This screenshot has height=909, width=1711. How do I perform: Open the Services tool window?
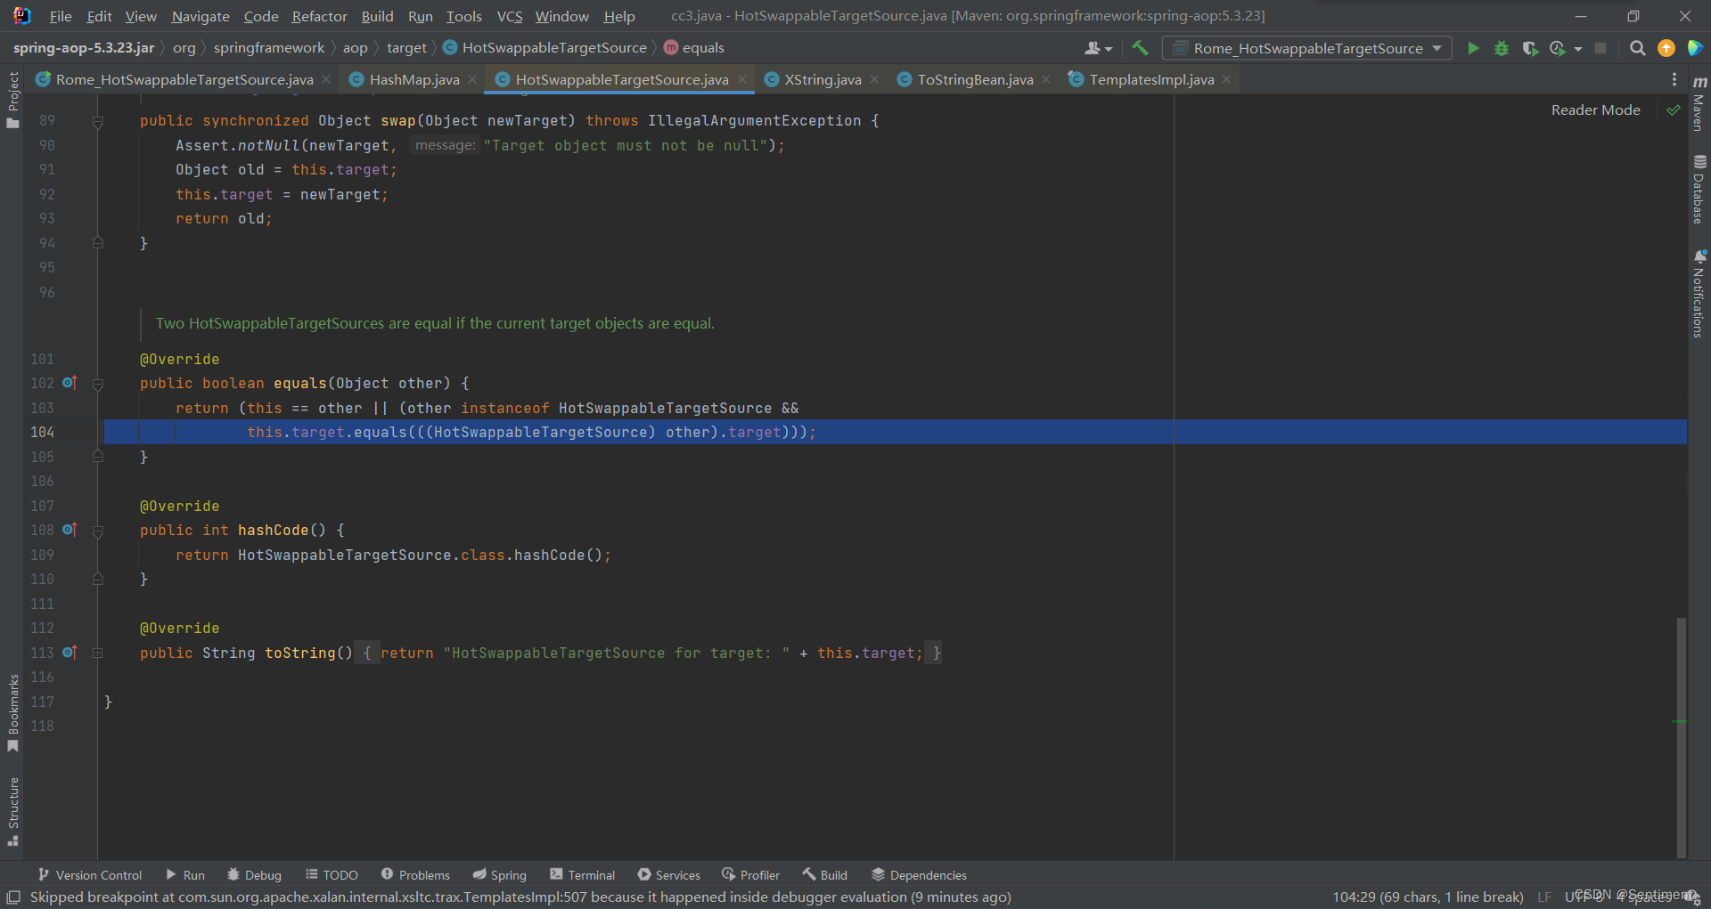668,875
